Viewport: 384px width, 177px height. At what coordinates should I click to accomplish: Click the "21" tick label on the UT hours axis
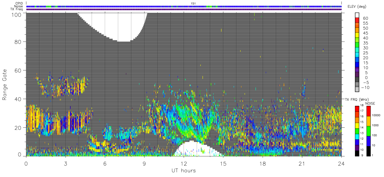302,164
